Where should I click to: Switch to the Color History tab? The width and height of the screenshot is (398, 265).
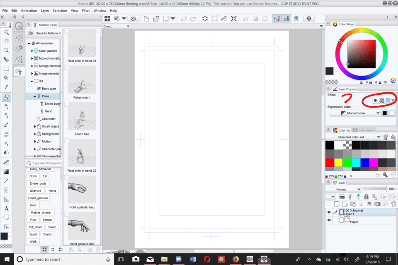(366, 130)
